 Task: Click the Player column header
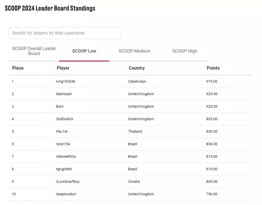point(63,68)
